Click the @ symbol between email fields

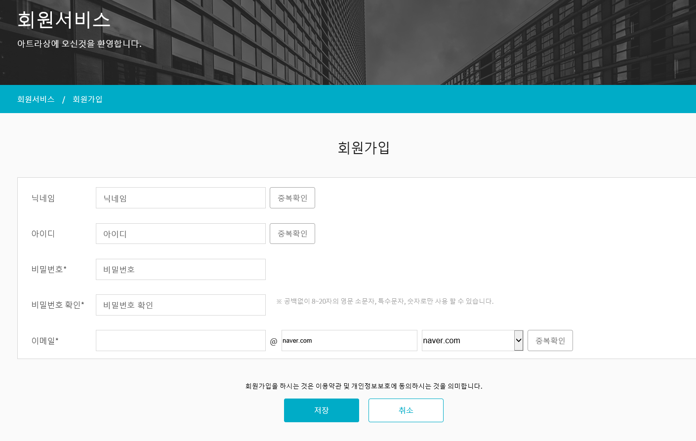(274, 341)
